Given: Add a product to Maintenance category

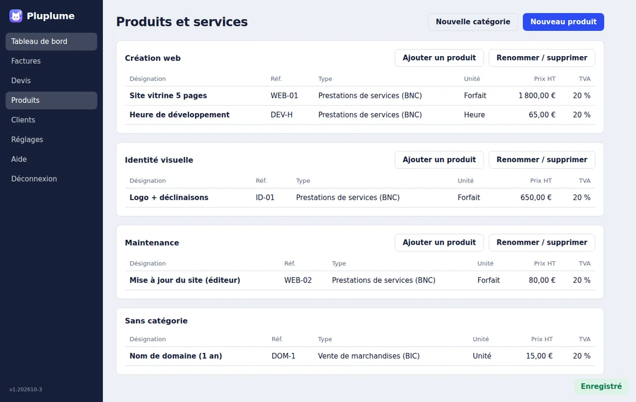Looking at the screenshot, I should (x=439, y=242).
